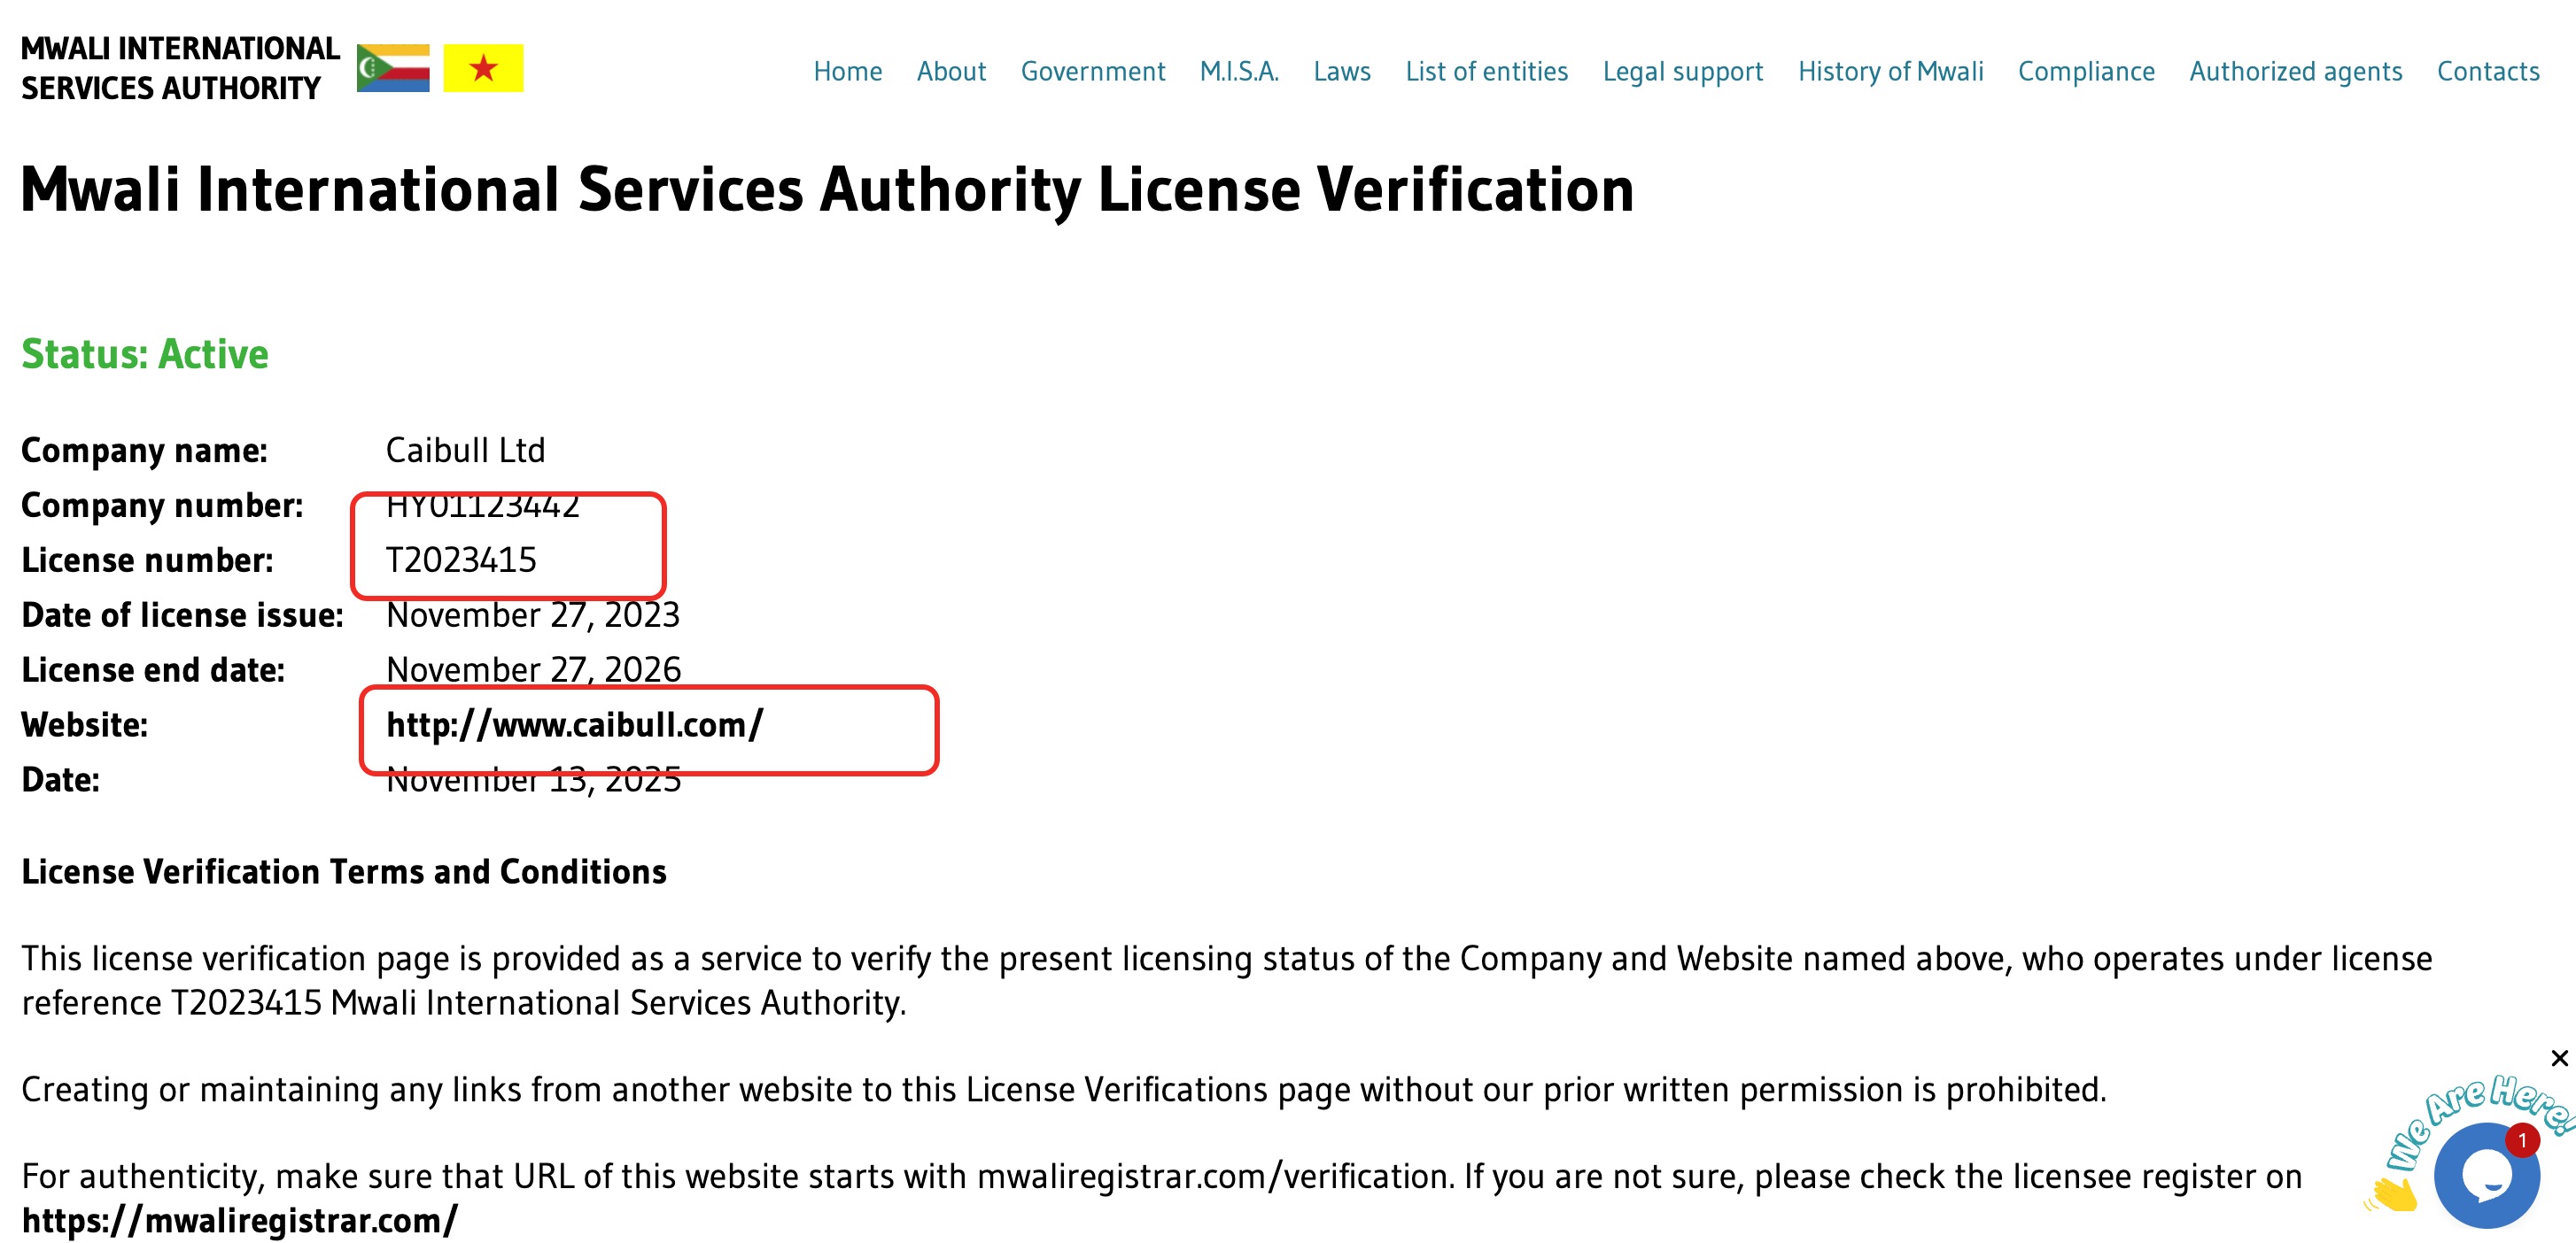The height and width of the screenshot is (1243, 2576).
Task: Navigate to Government section
Action: click(1092, 71)
